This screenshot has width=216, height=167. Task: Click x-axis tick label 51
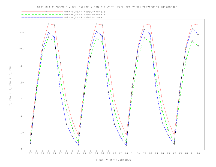tap(132, 153)
